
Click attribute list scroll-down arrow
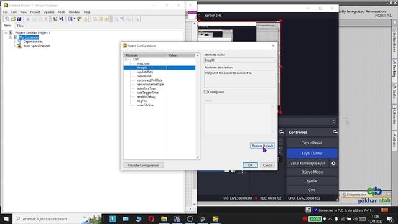pos(198,157)
